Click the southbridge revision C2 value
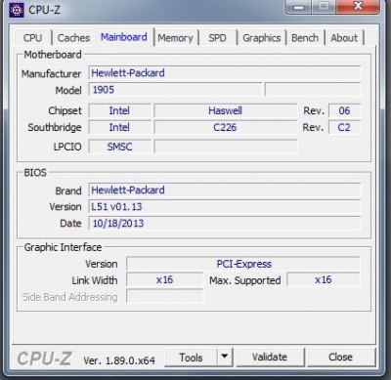The height and width of the screenshot is (380, 391). pos(344,127)
